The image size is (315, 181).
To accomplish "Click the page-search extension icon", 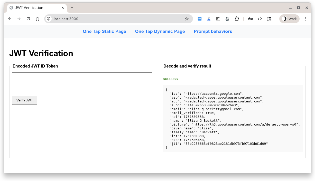I will point(269,19).
